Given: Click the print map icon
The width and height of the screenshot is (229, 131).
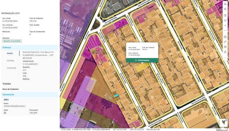Looking at the screenshot, I should pyautogui.click(x=225, y=47).
